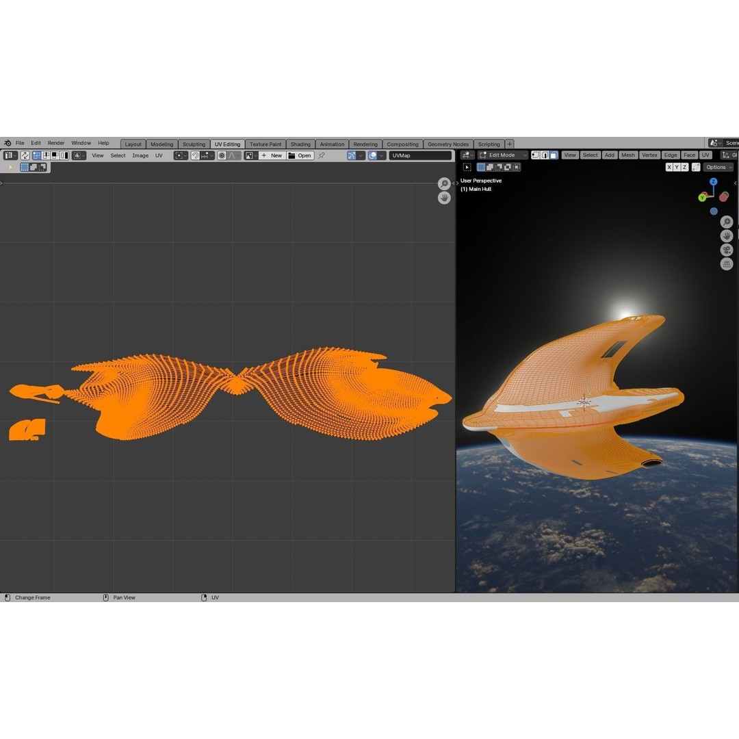Open UV menu in UV editor
This screenshot has height=739, width=739.
coord(159,155)
